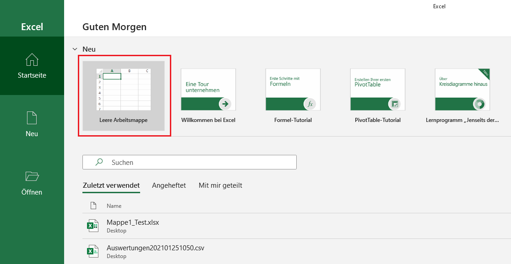Switch to the Angeheftet tab
511x264 pixels.
point(169,185)
